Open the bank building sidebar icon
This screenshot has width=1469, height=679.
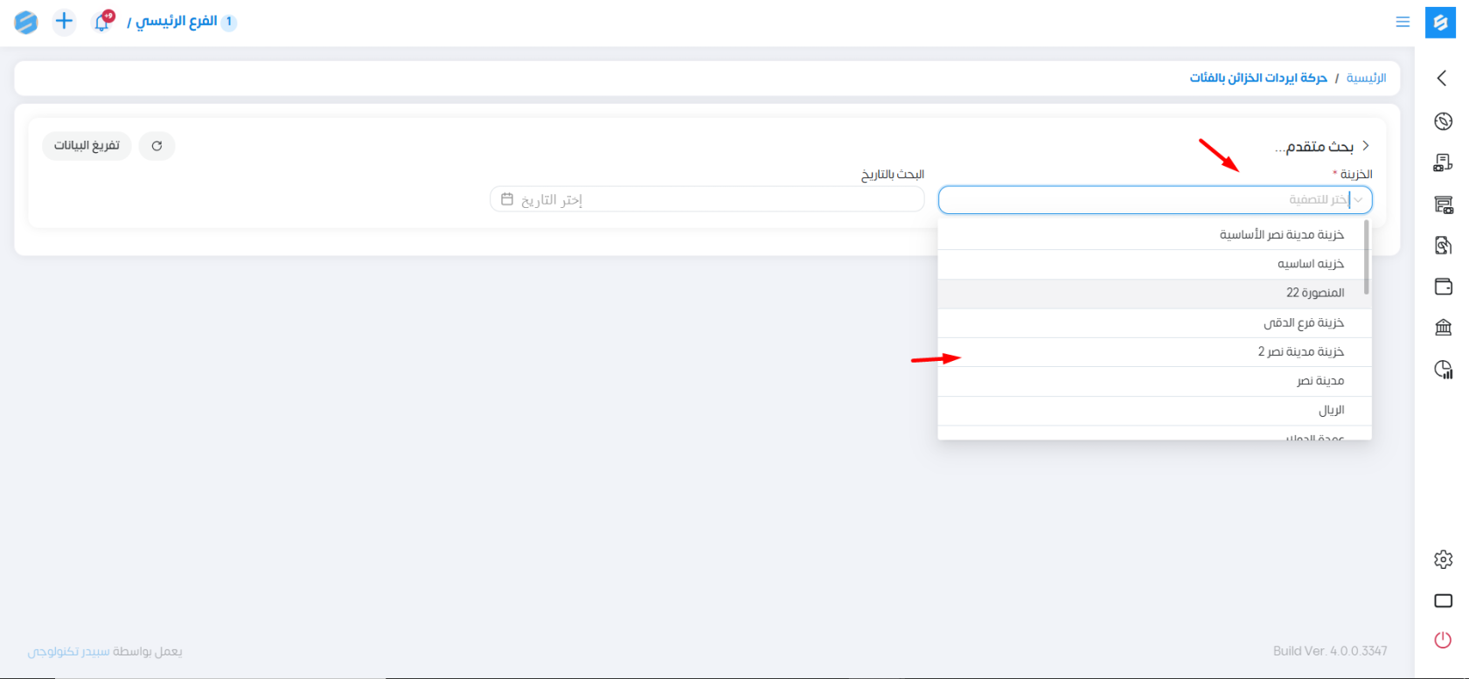(x=1443, y=328)
